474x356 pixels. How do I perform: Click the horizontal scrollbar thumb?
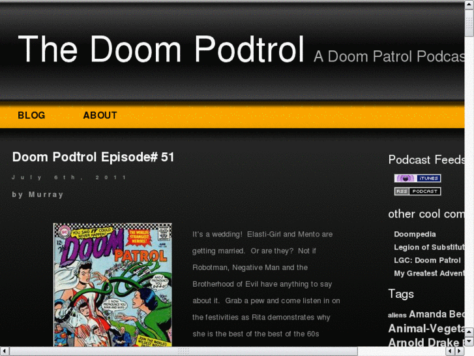pyautogui.click(x=183, y=351)
